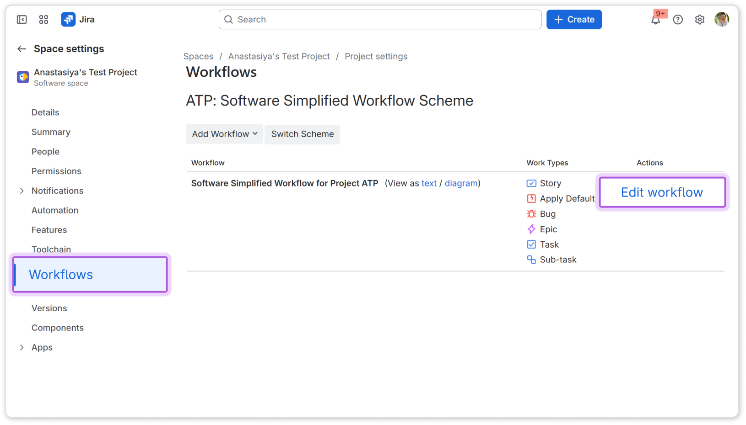Click the Space settings heading
Image resolution: width=746 pixels, height=425 pixels.
pos(69,49)
